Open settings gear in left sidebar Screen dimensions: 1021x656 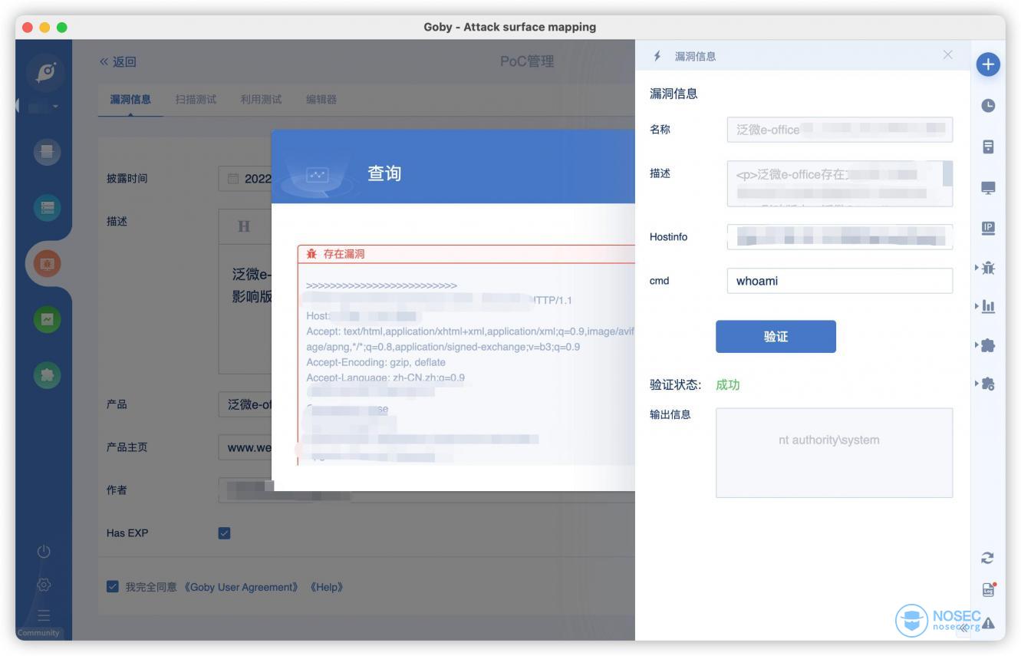(x=44, y=585)
